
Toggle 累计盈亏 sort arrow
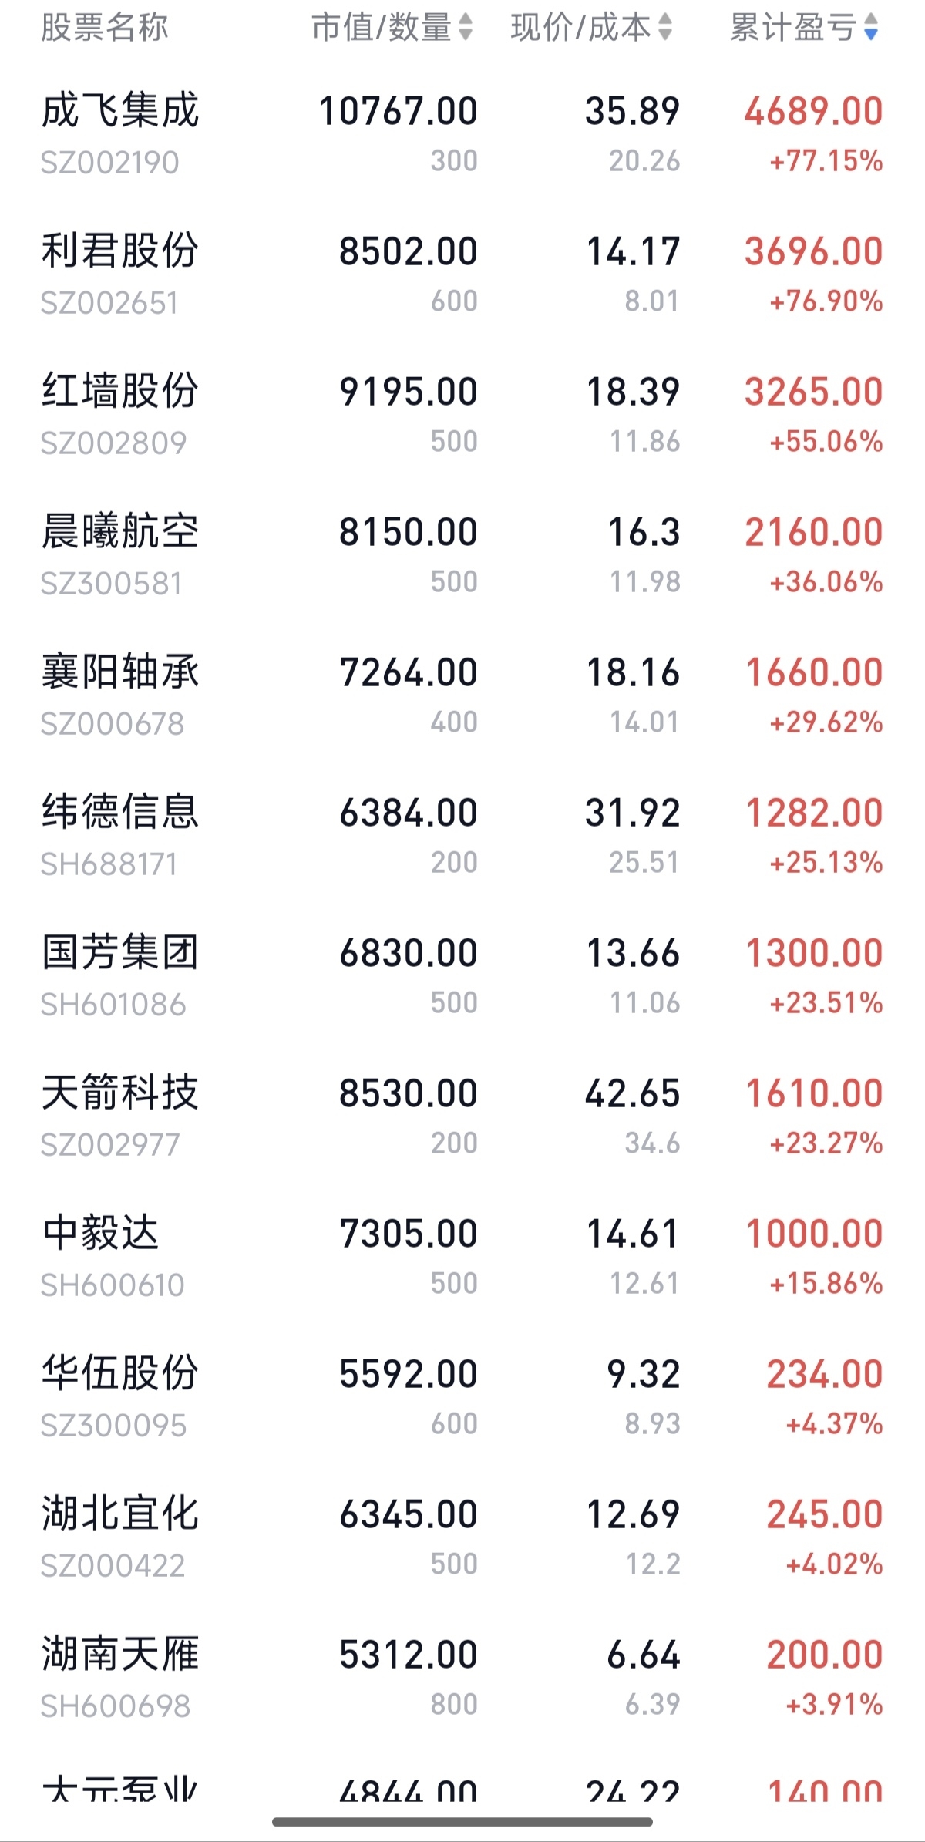click(871, 28)
